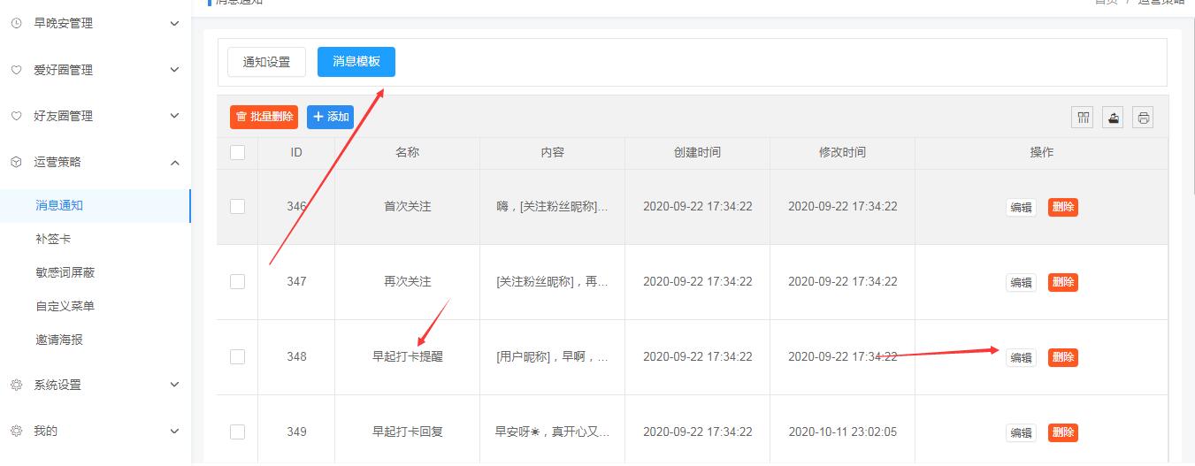Click name cell 早起打卡回复
This screenshot has width=1195, height=466.
(x=407, y=432)
